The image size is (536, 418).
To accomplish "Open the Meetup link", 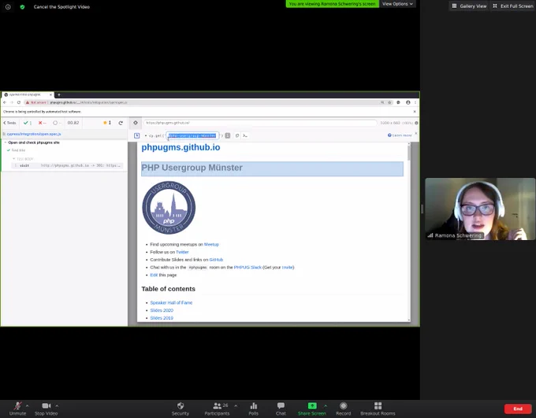I will pos(211,245).
